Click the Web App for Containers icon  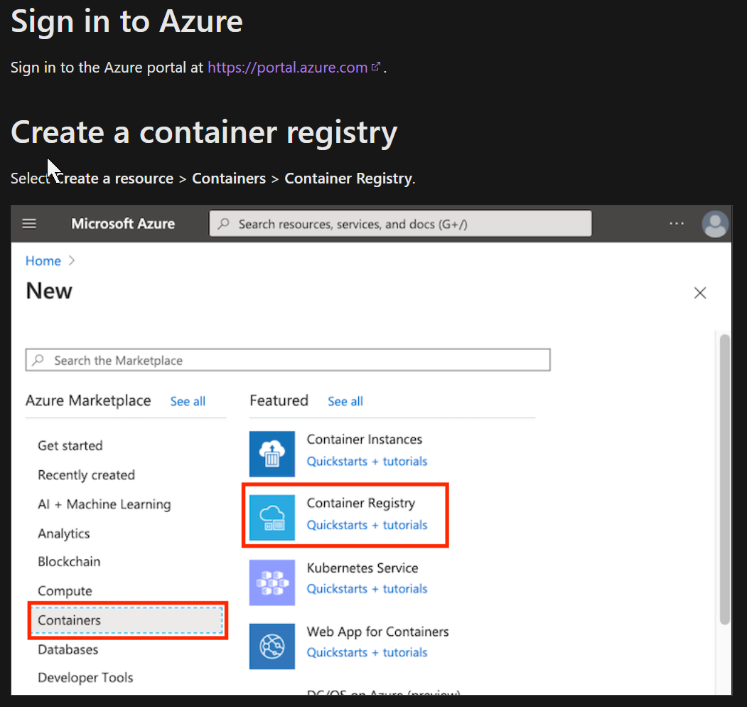point(272,646)
